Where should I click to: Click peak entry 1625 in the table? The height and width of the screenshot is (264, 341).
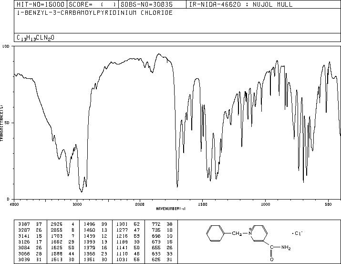click(x=57, y=248)
